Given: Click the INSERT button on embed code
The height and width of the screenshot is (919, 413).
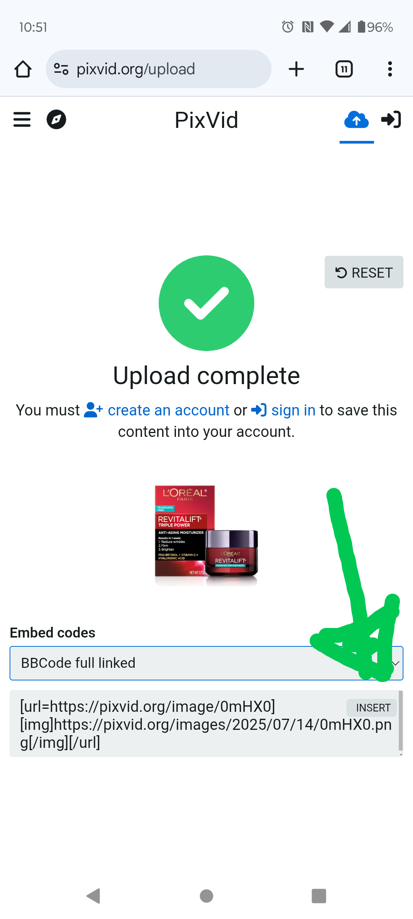Looking at the screenshot, I should [x=373, y=708].
